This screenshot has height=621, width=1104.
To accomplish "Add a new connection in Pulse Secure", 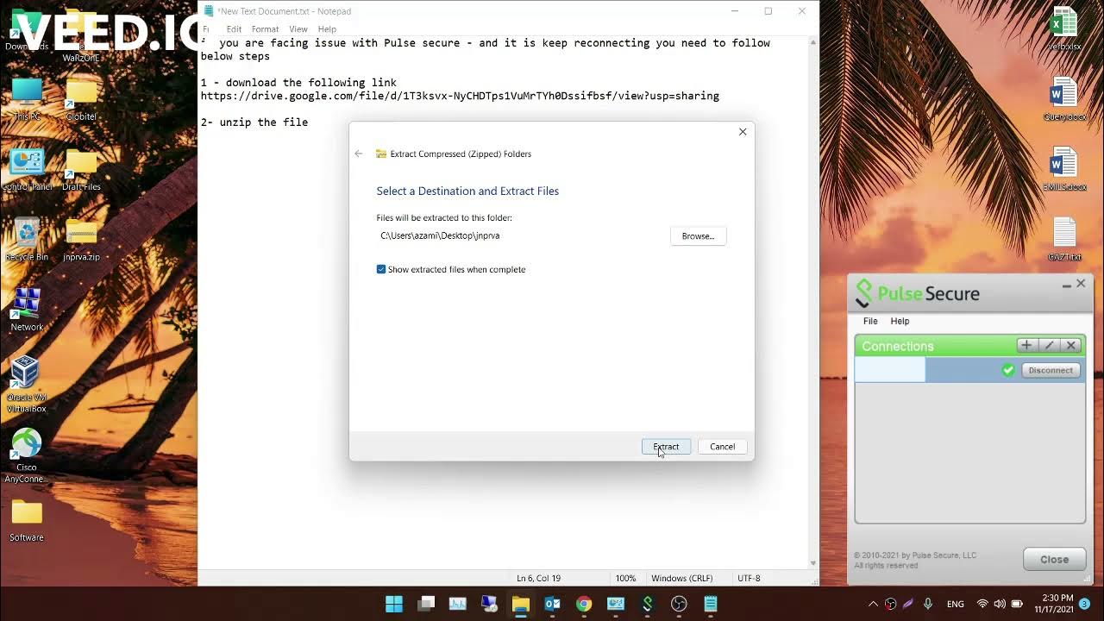I will tap(1026, 345).
